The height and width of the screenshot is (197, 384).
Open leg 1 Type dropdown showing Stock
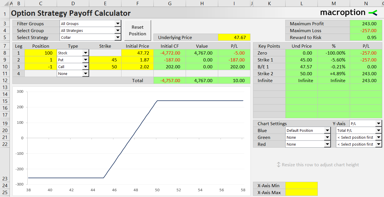click(x=85, y=53)
